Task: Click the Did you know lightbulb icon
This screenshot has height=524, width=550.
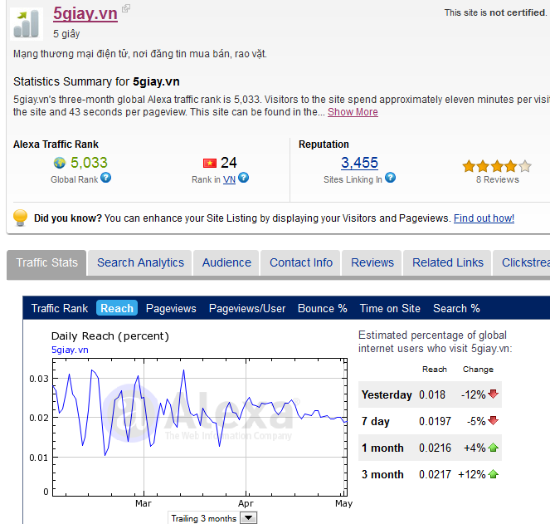Action: [x=21, y=218]
